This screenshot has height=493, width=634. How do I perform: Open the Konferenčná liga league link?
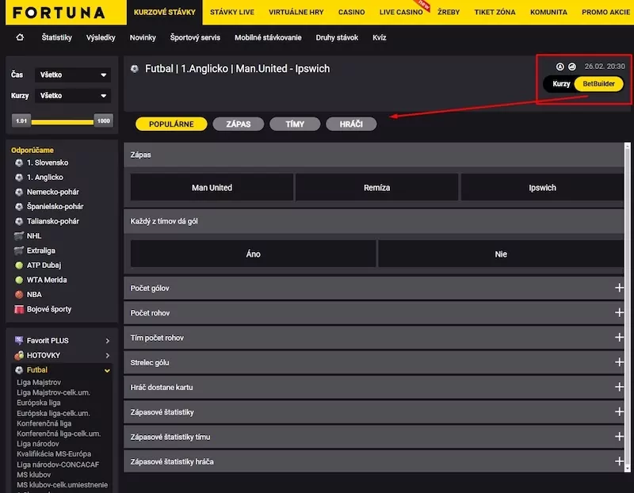44,423
